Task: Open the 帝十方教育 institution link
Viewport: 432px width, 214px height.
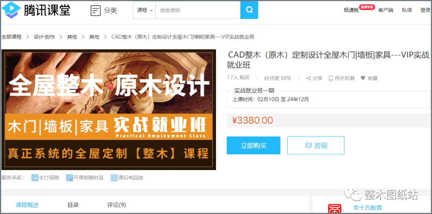Action: tap(368, 208)
